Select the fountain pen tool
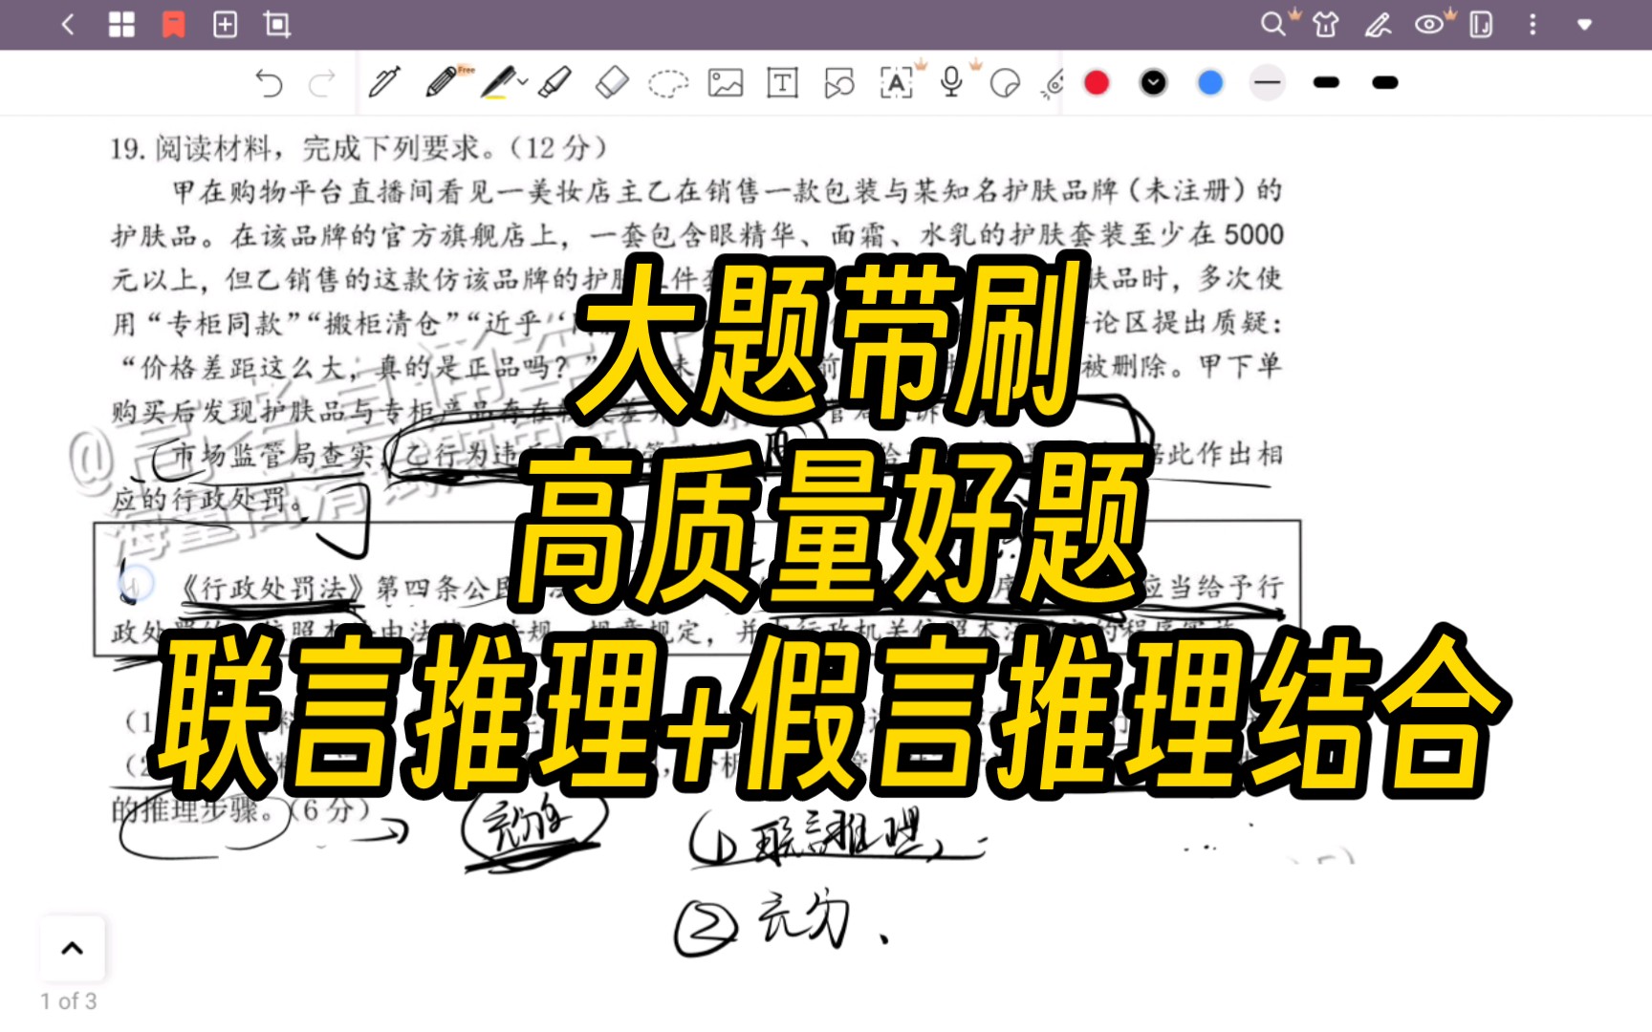 click(x=384, y=83)
